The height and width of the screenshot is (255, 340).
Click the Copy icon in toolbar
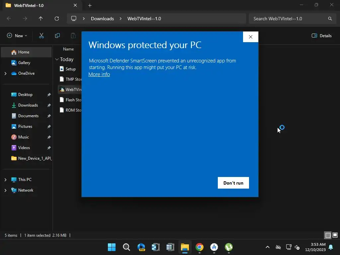pos(57,36)
